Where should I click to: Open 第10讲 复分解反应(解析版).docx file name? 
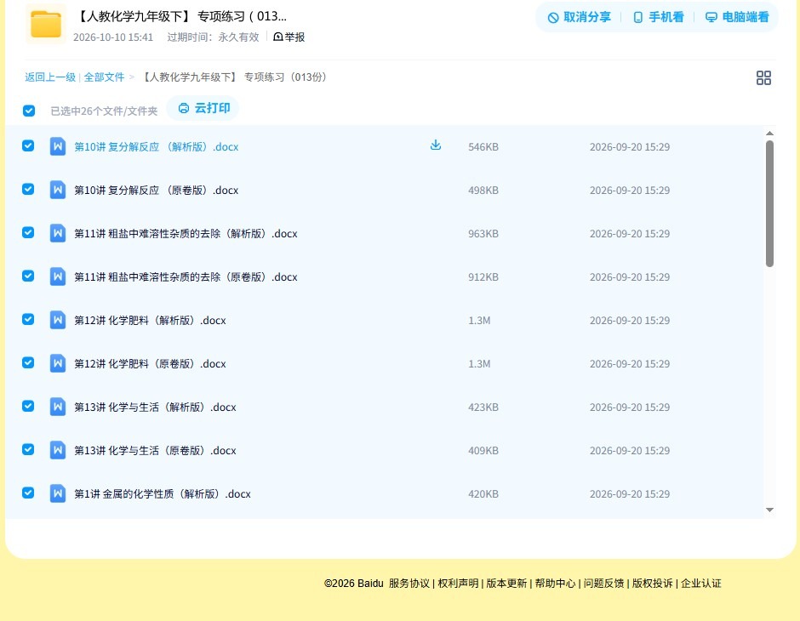coord(156,147)
